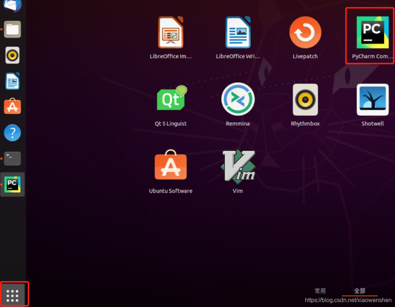Select the 全部 (All) tab
Screen dimensions: 395x307
tap(360, 291)
